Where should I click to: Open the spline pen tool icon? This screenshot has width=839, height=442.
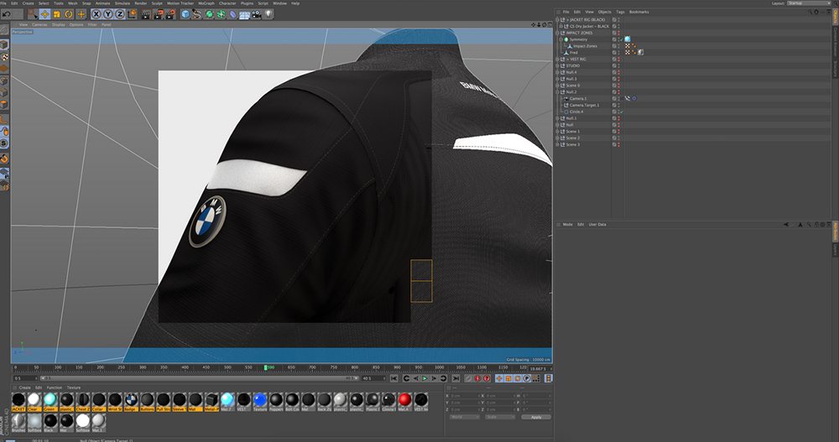coord(197,14)
